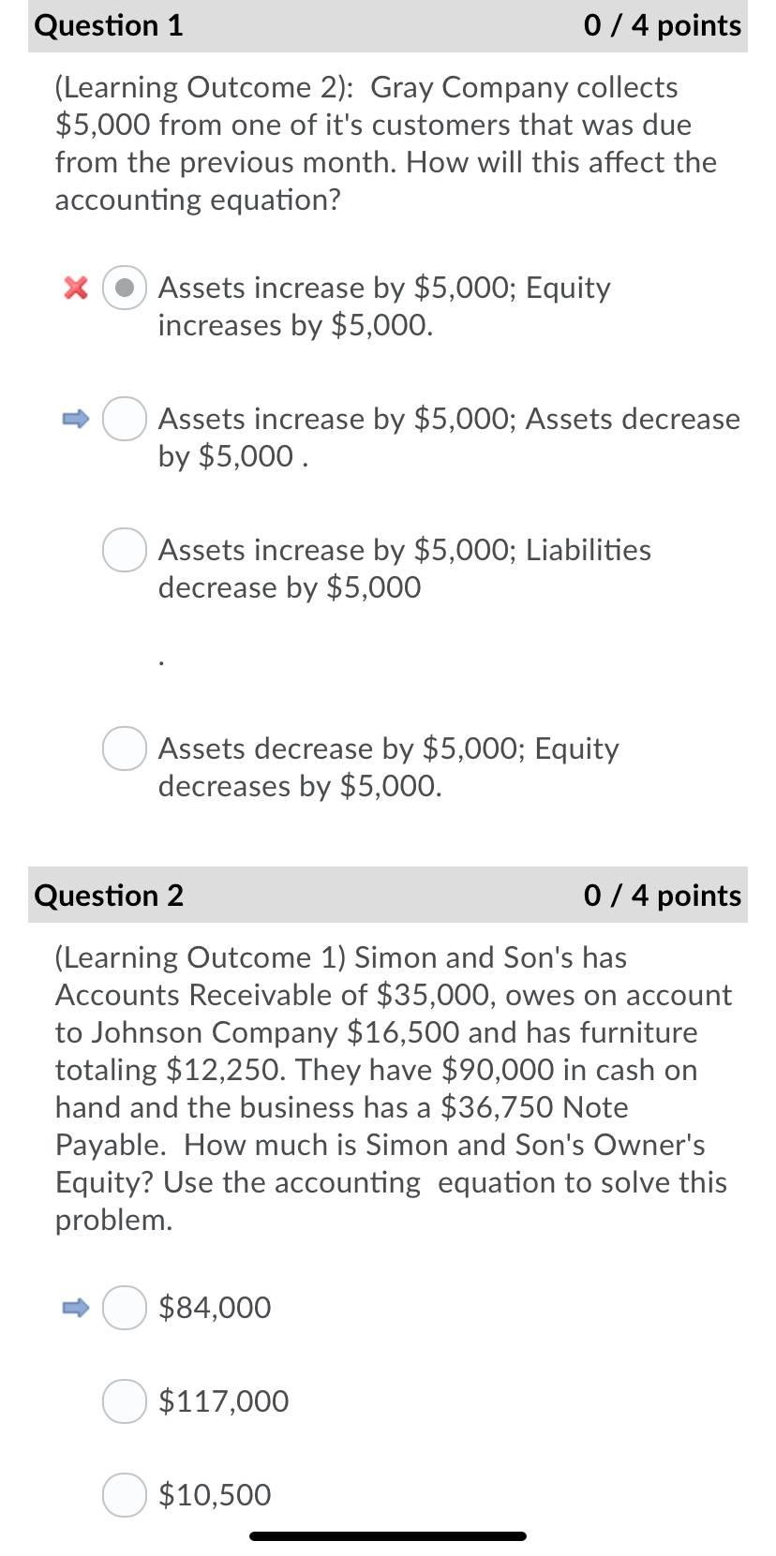Click the blue arrow next to $84,000
776x1556 pixels.
75,1307
